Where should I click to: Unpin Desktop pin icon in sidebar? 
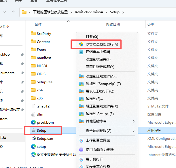[22, 54]
